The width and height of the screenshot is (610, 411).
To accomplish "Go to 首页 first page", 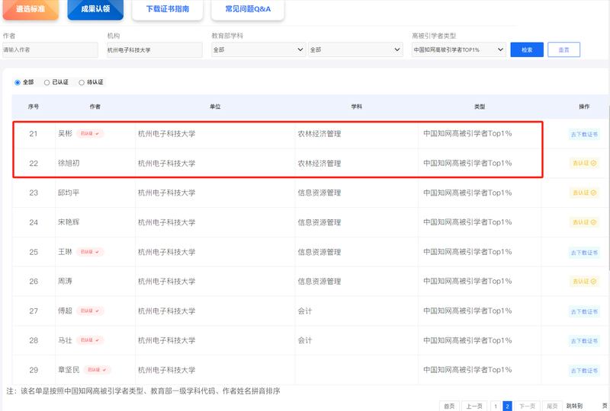I will 449,406.
